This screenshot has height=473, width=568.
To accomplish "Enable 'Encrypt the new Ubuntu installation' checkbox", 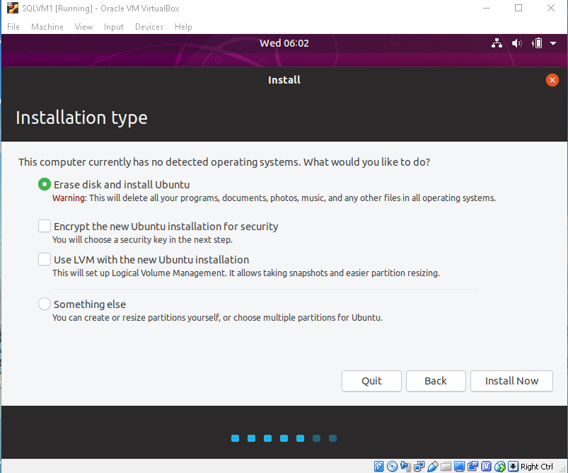I will point(45,227).
